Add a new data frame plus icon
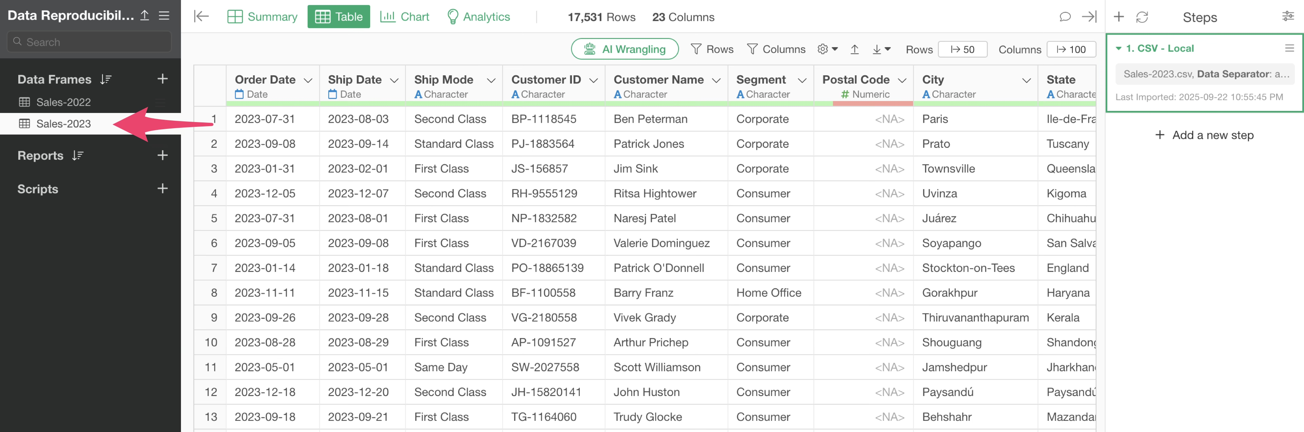Viewport: 1304px width, 432px height. pos(162,79)
